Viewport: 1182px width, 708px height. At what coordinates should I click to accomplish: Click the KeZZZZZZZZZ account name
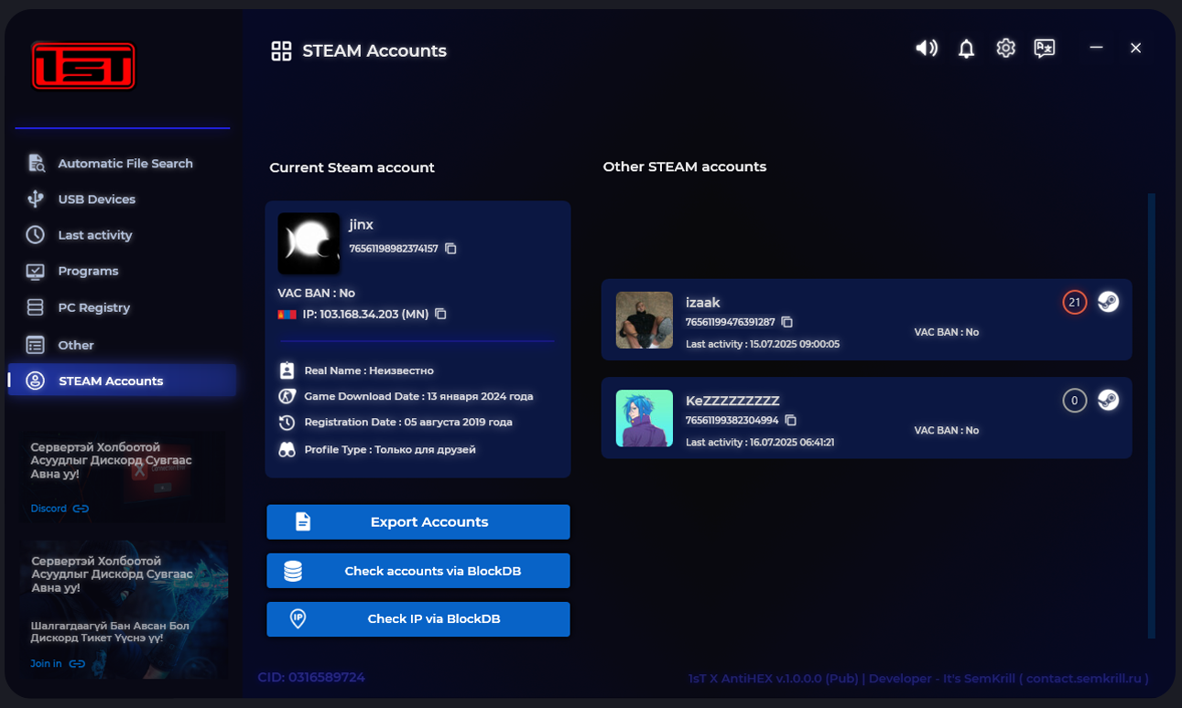(x=732, y=401)
